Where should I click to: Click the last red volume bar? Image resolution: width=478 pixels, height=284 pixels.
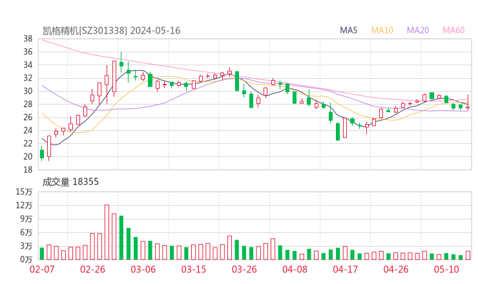click(x=468, y=256)
